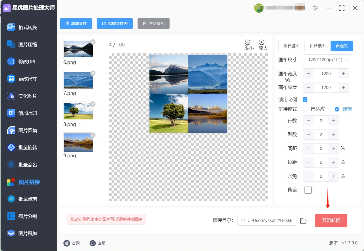Remove 6.png with its close icon
The height and width of the screenshot is (251, 364).
(93, 42)
